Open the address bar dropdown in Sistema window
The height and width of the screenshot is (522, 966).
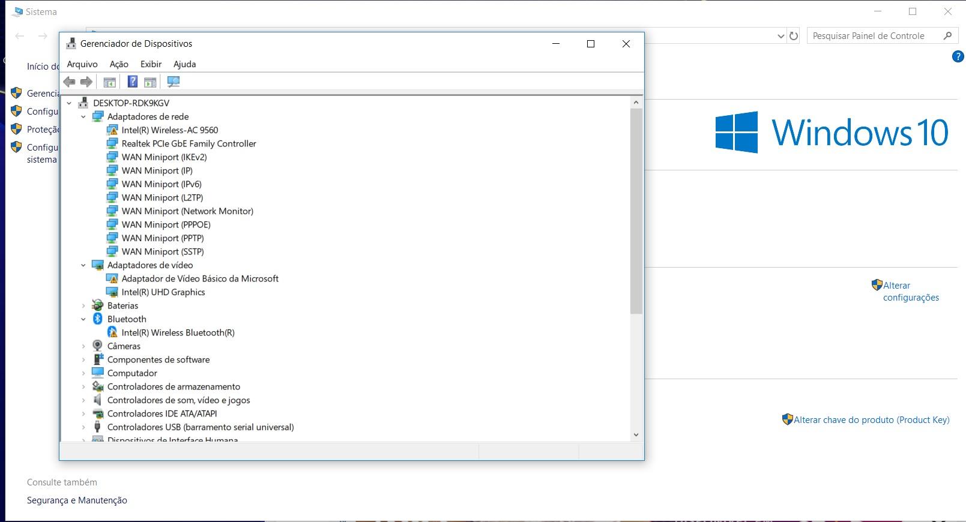780,36
